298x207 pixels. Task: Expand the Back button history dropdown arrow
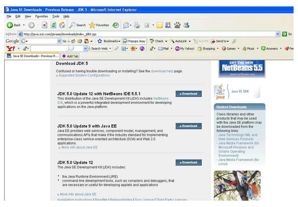[24, 25]
